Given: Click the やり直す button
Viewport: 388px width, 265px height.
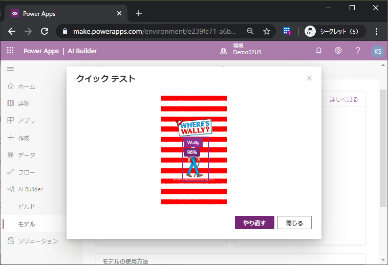Looking at the screenshot, I should (254, 223).
